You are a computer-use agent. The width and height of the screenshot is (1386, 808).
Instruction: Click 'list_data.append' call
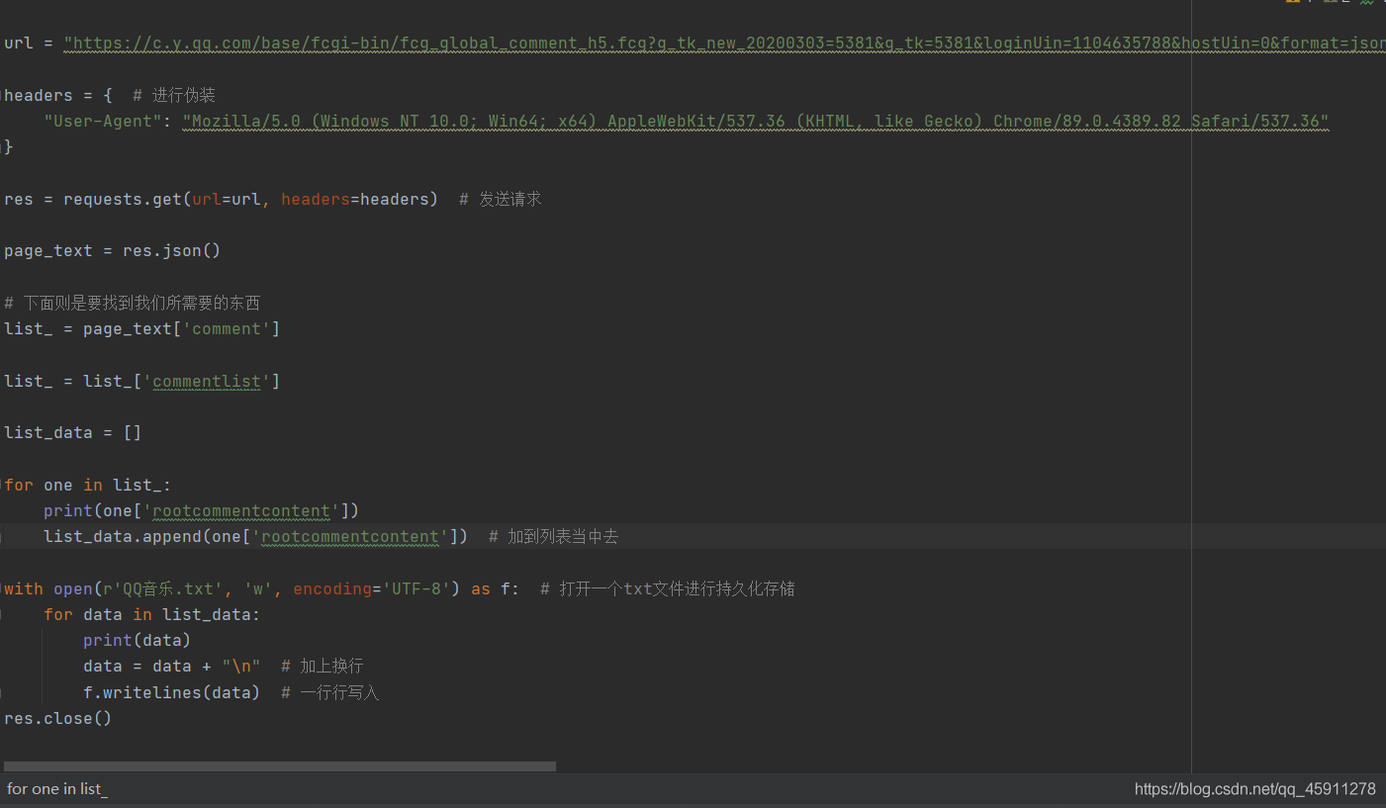[x=123, y=537]
